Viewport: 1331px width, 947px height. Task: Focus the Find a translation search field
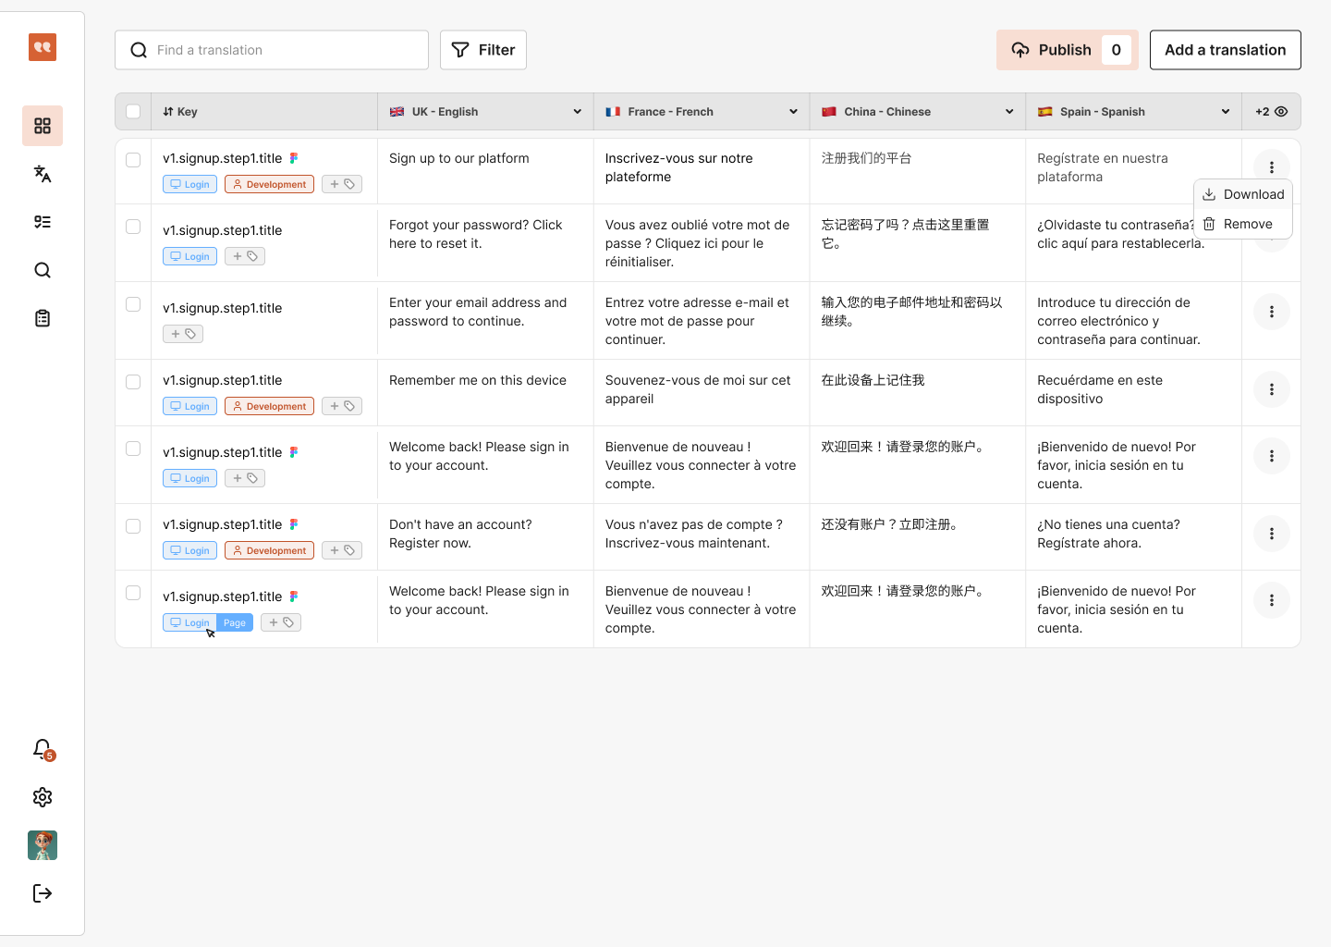272,50
